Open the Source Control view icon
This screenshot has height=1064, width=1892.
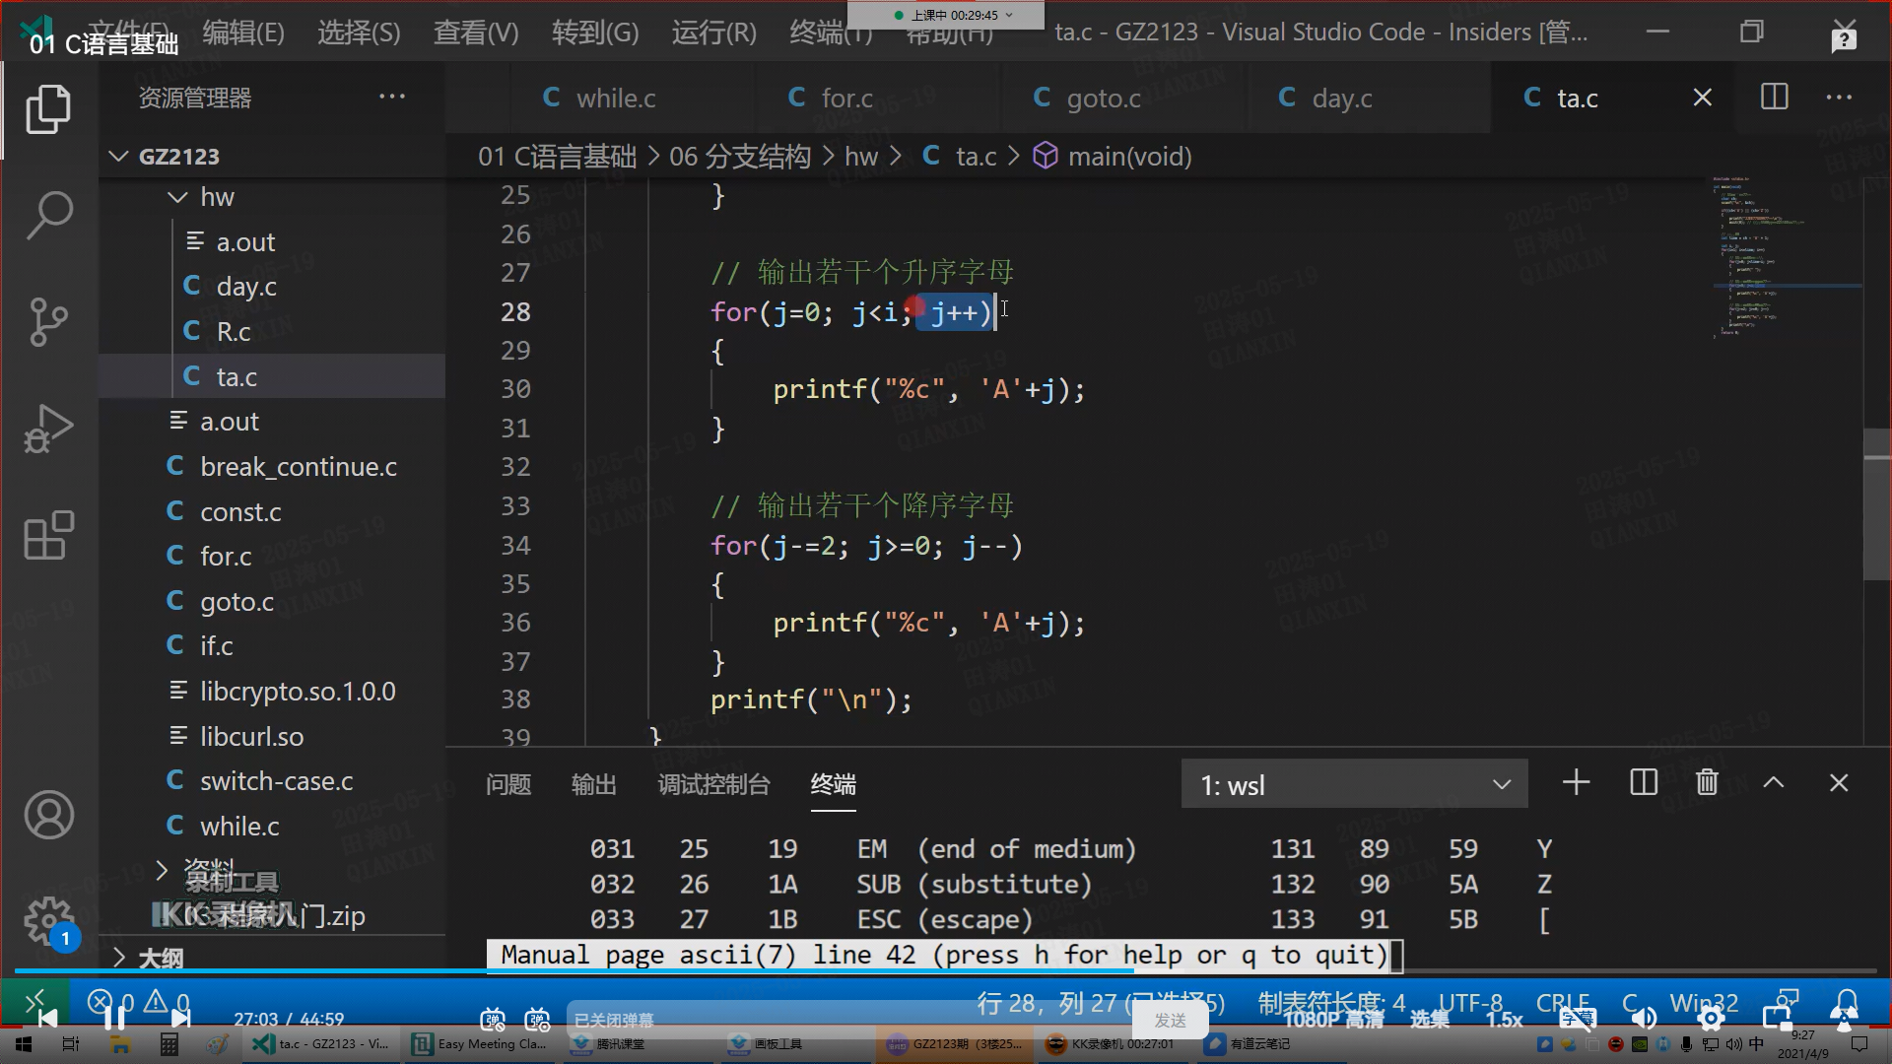48,321
